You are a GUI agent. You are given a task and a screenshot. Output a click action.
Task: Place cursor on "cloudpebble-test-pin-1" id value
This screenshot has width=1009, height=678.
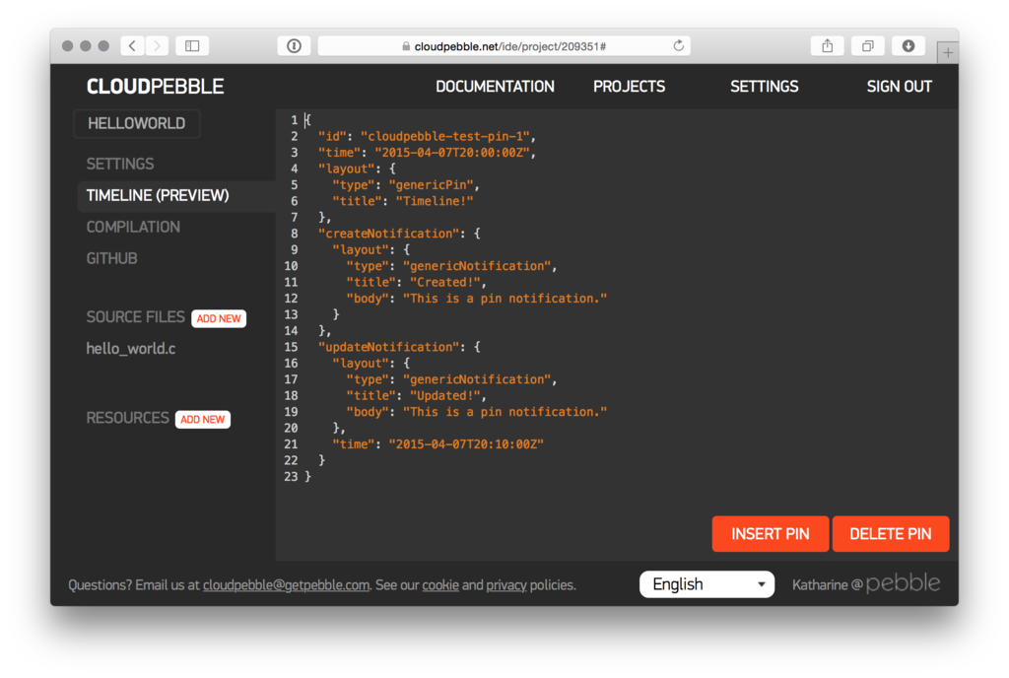click(444, 136)
